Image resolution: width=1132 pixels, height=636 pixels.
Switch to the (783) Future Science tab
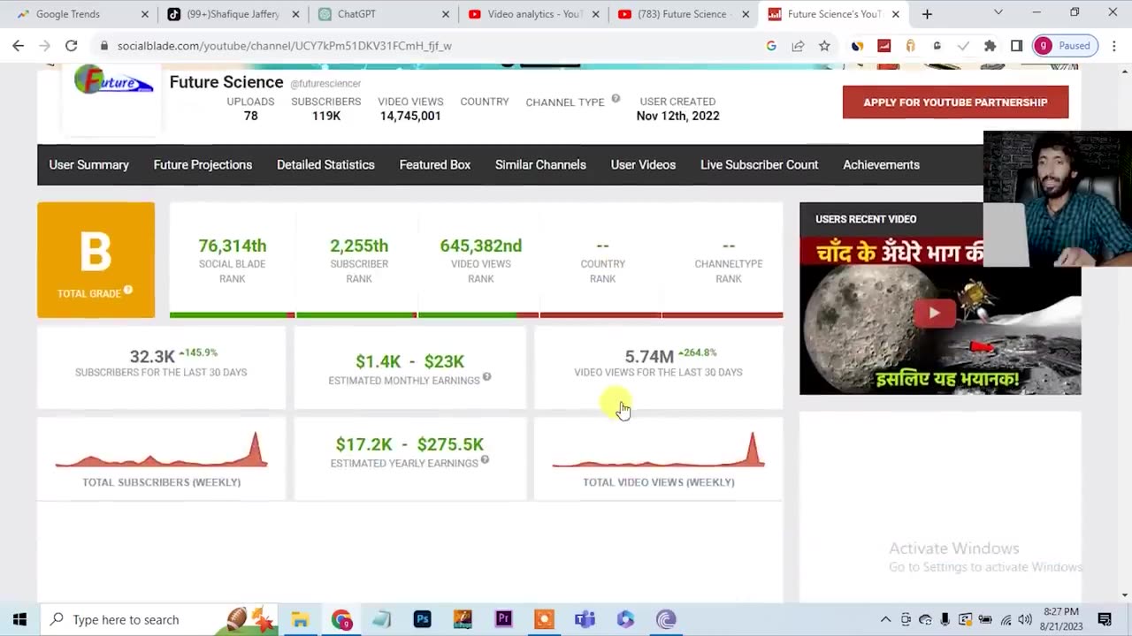(685, 14)
